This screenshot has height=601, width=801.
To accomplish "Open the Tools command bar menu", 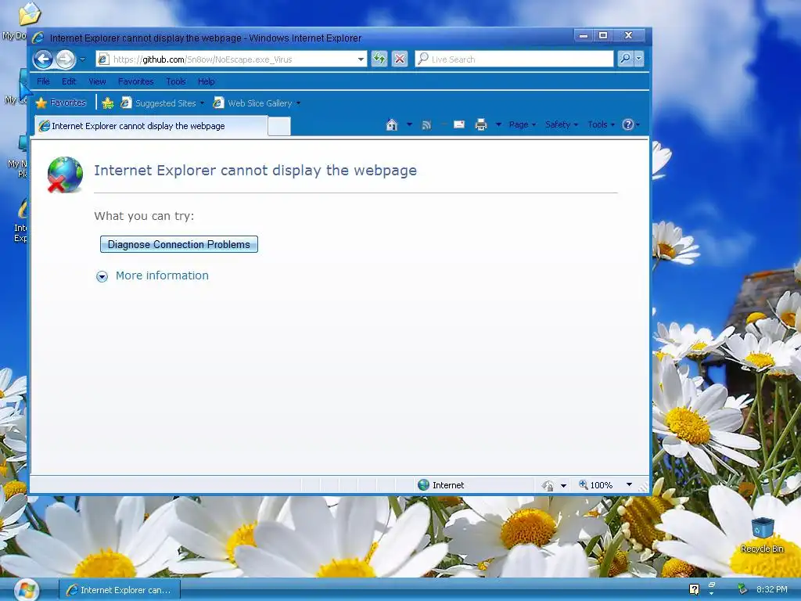I will tap(601, 124).
